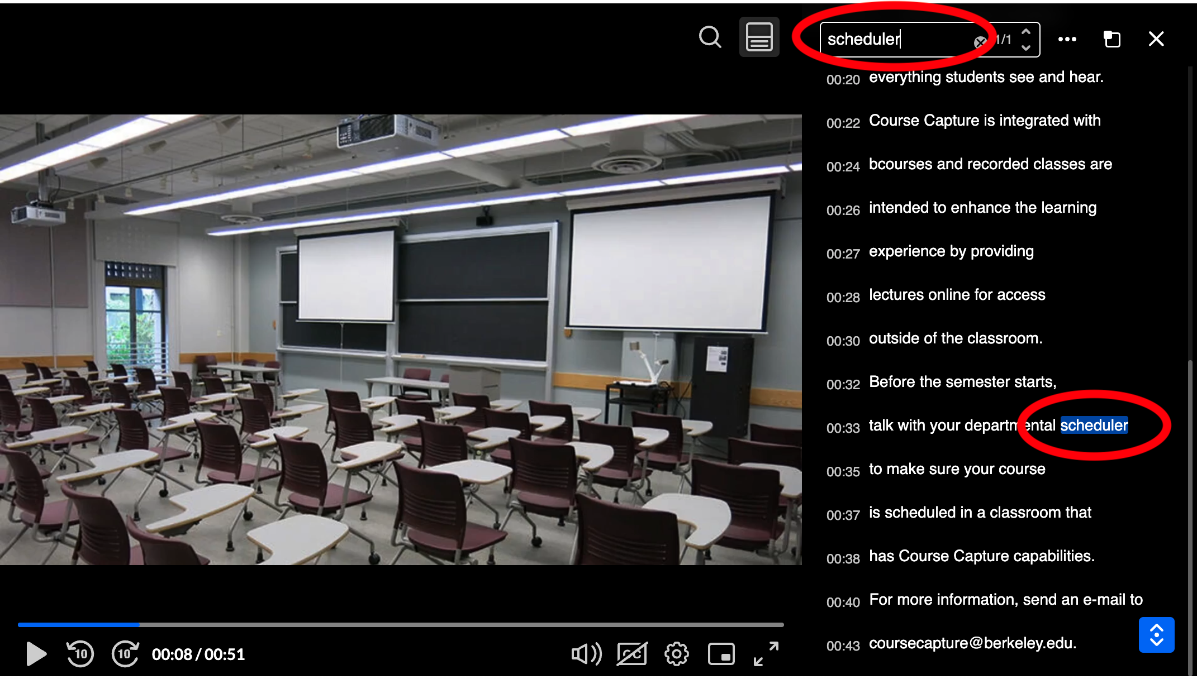The height and width of the screenshot is (679, 1197).
Task: Pause or play the video
Action: [x=36, y=654]
